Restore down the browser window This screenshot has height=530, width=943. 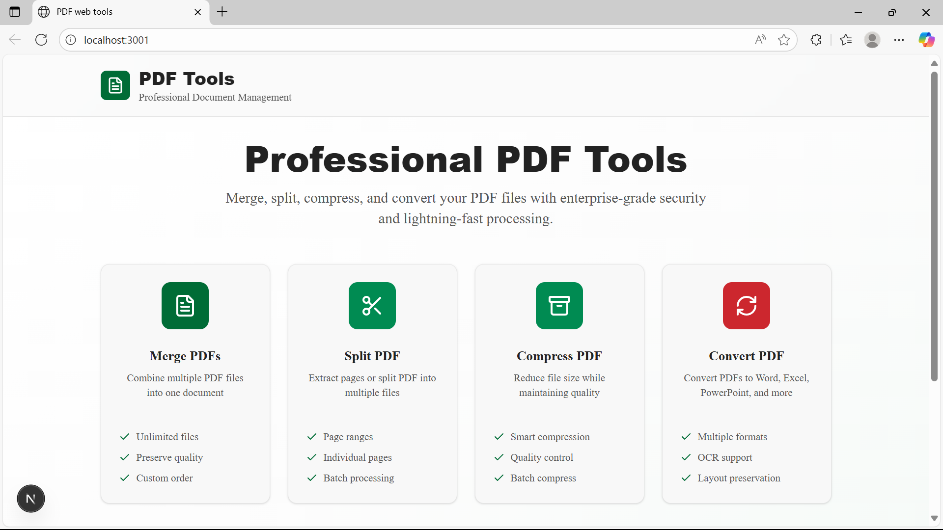tap(892, 12)
